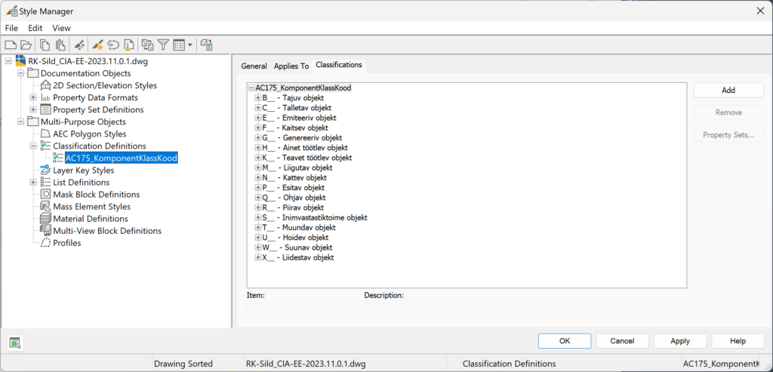Click the drawing file icon of RK-Sild_CIA-EE-2023.11.0.1.dwg
The width and height of the screenshot is (773, 372).
click(x=20, y=62)
